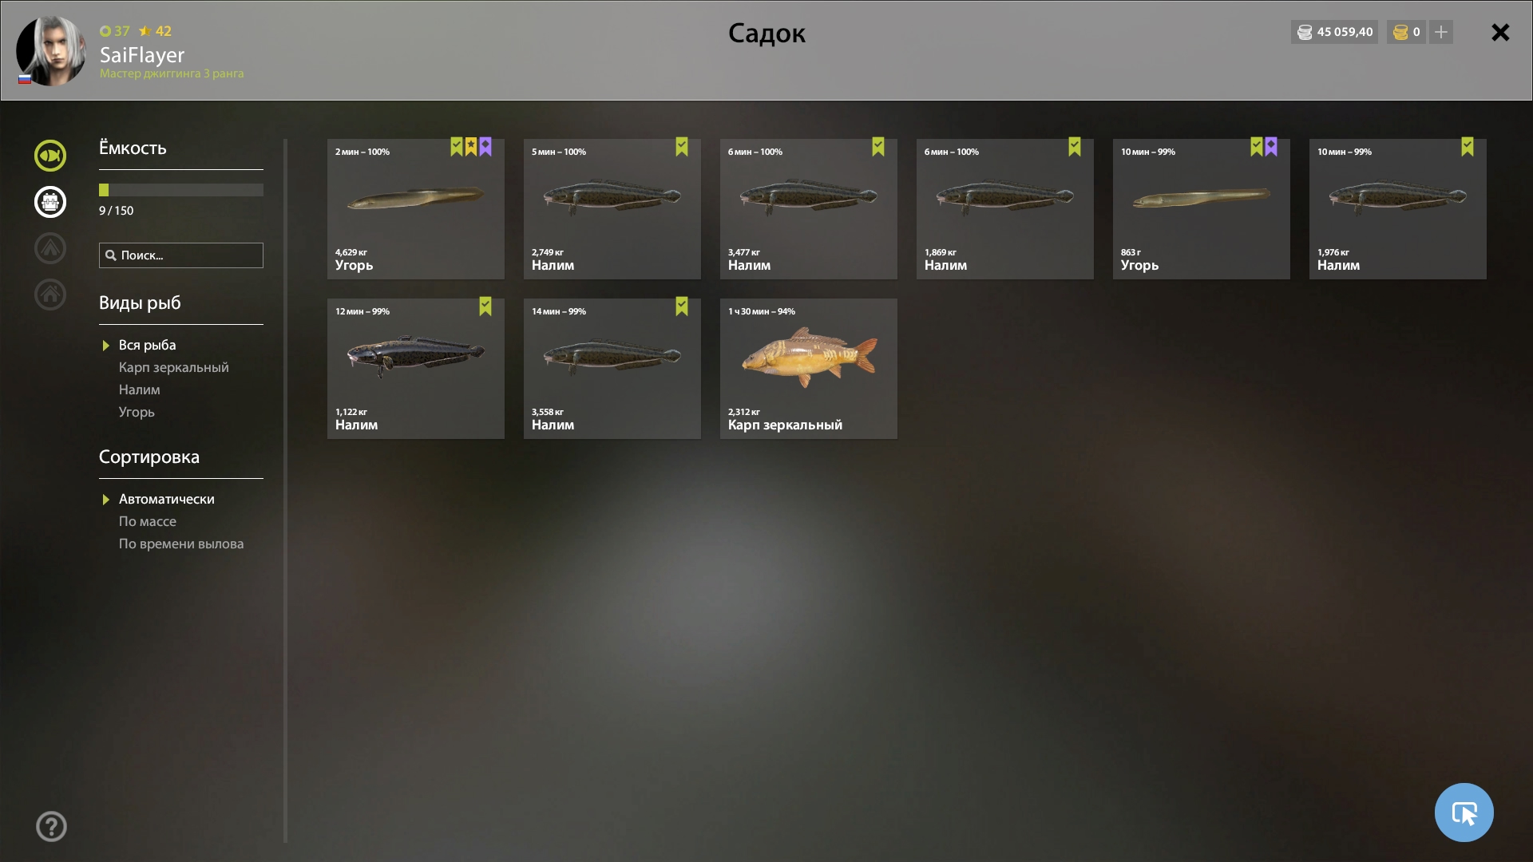Filter fish list by Налим
Viewport: 1533px width, 862px height.
(139, 389)
